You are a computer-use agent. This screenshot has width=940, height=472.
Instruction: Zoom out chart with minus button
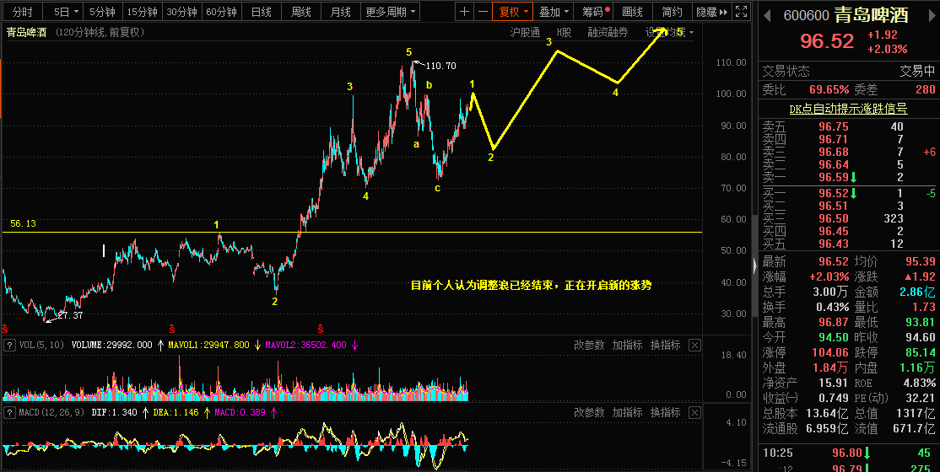tap(482, 12)
